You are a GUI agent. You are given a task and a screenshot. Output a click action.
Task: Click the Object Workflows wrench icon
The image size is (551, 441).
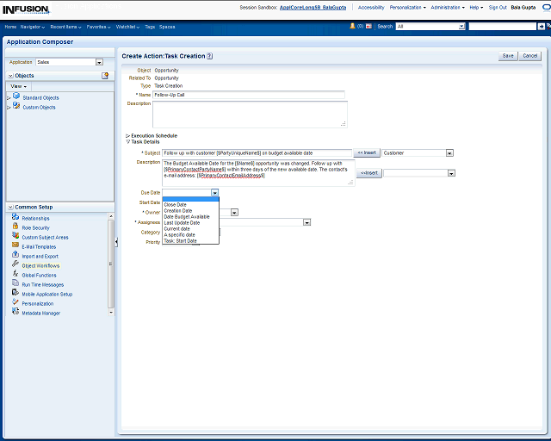point(15,265)
